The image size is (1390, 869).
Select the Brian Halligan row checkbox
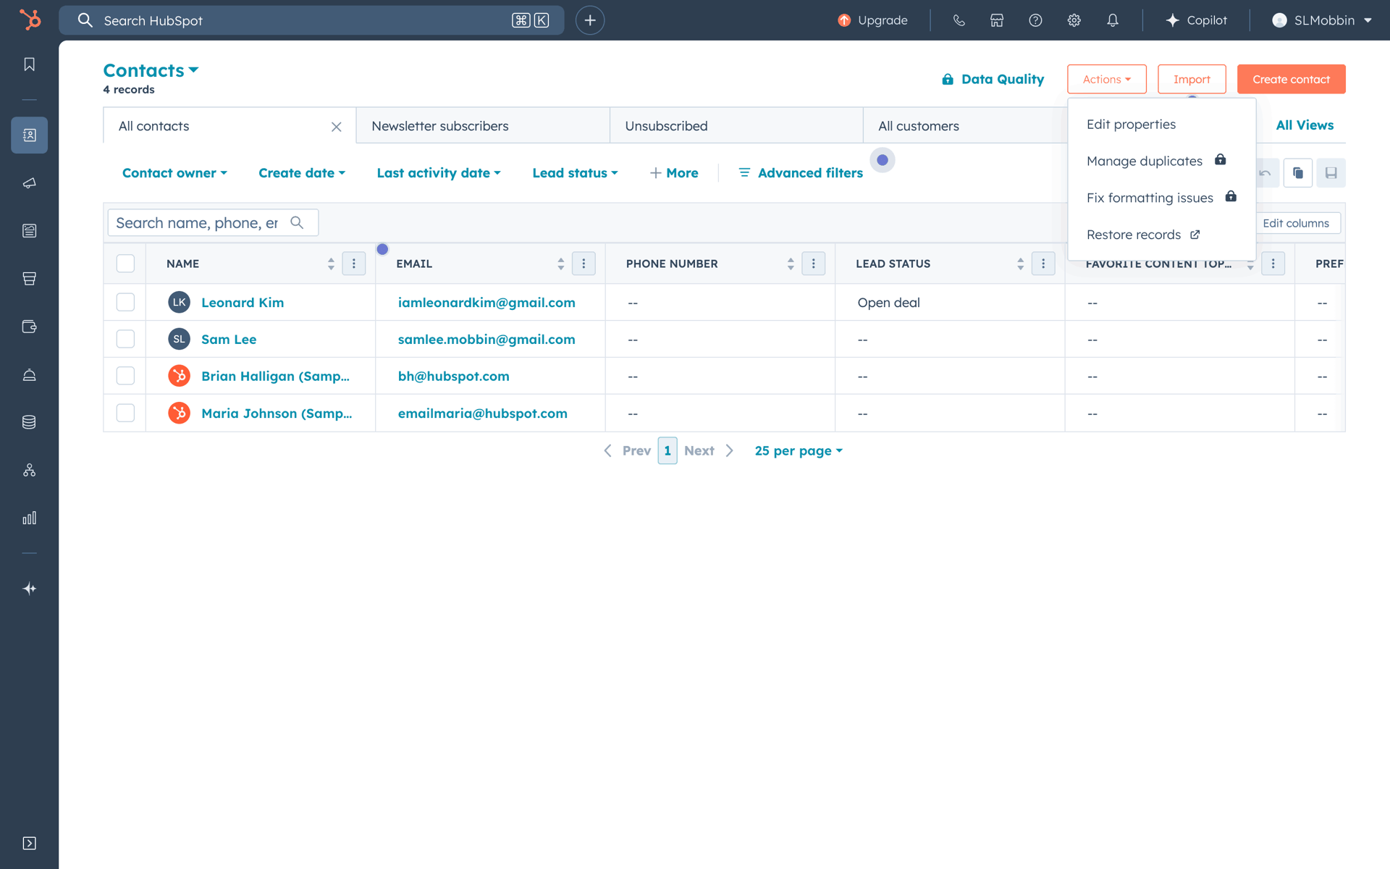point(125,376)
